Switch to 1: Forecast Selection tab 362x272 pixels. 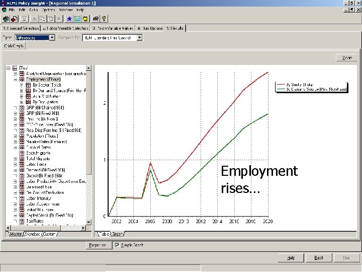pos(21,28)
